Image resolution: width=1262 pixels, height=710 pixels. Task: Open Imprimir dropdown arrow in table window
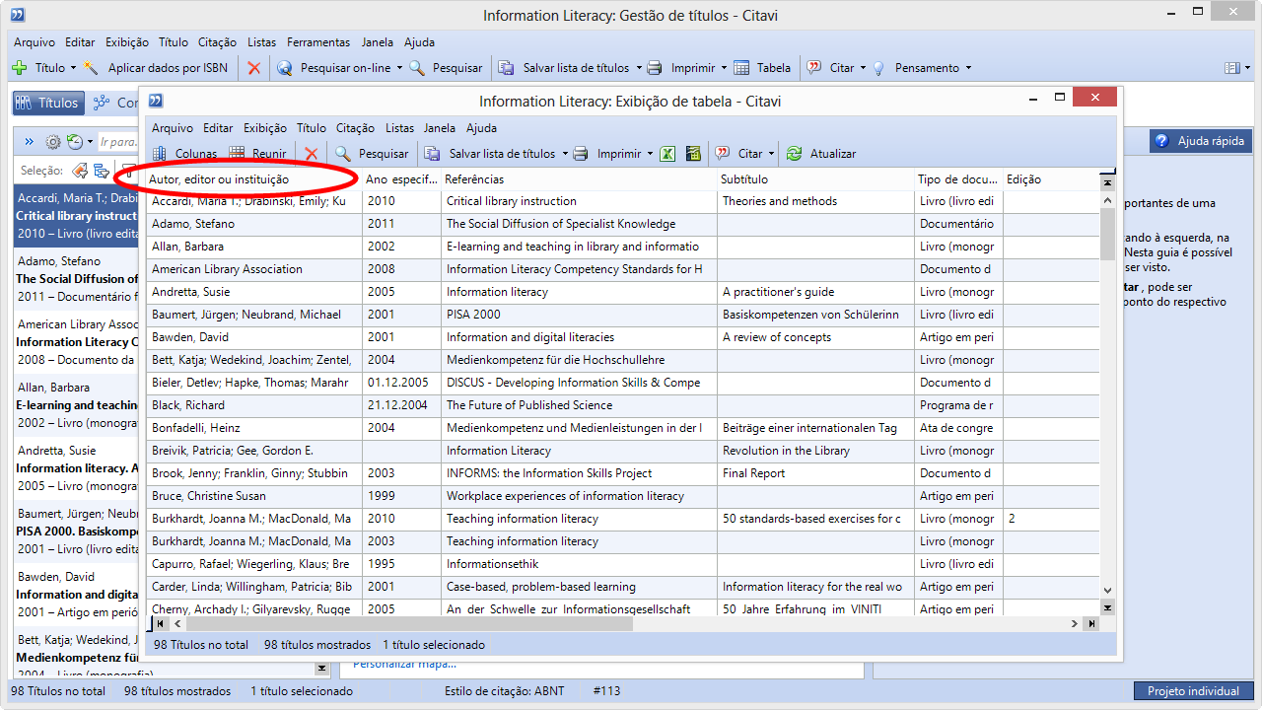point(650,154)
